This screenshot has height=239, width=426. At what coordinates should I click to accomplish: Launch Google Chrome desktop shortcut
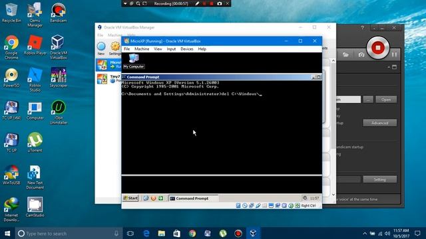pyautogui.click(x=11, y=47)
